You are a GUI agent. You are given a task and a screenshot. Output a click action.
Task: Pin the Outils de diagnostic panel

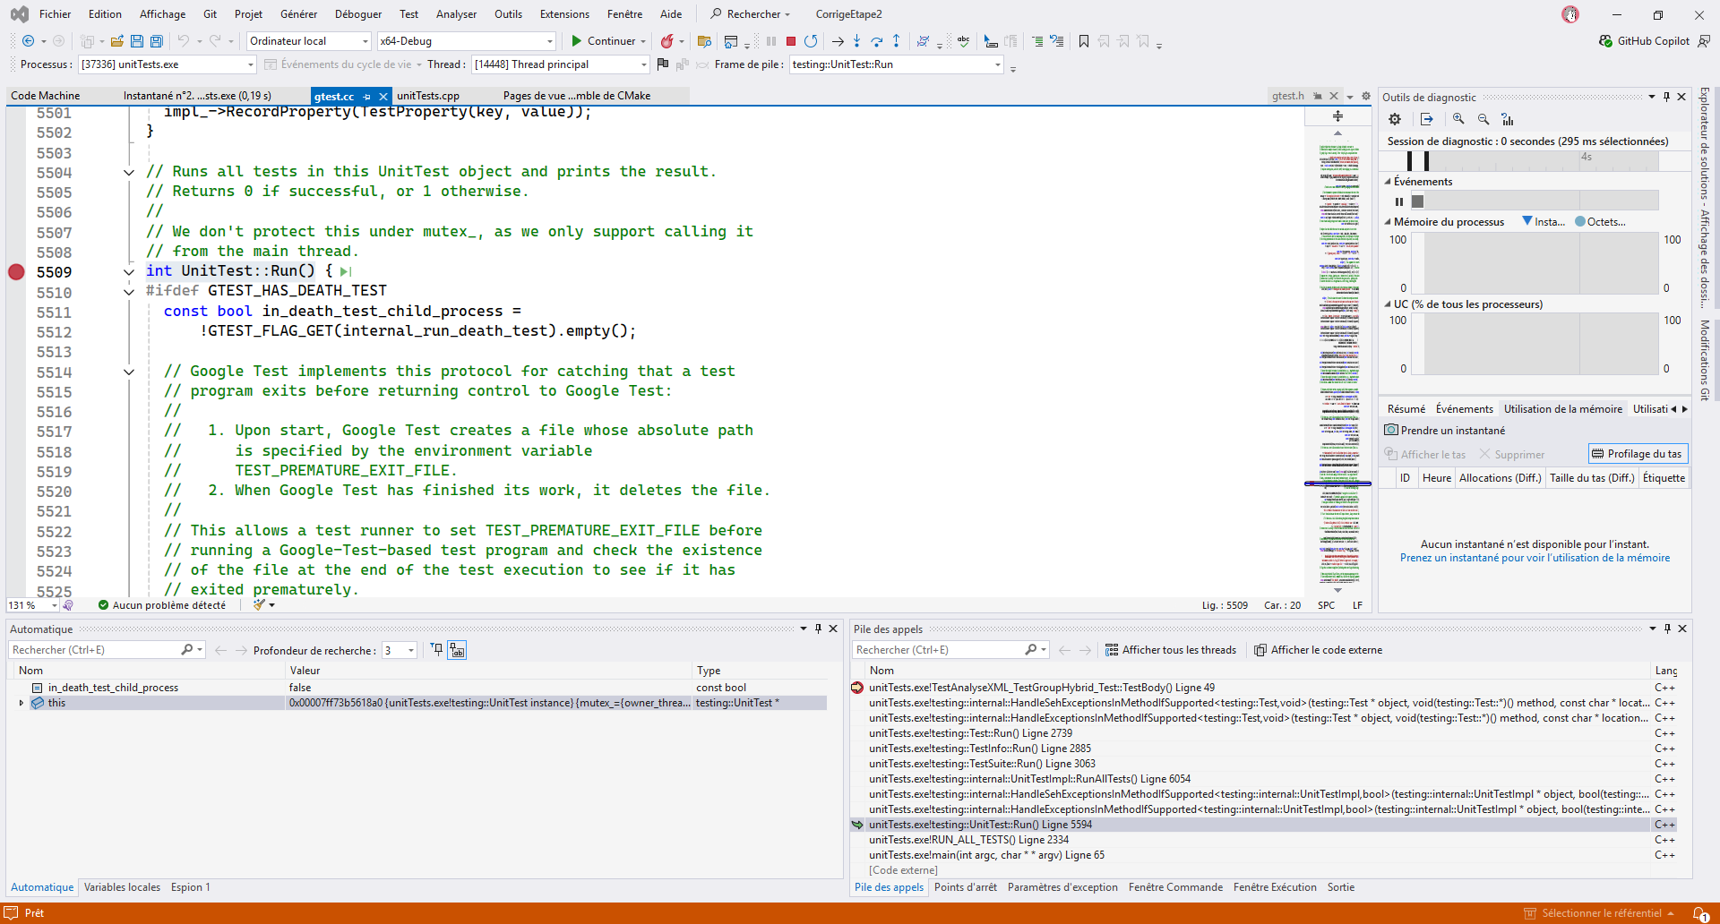[1666, 97]
